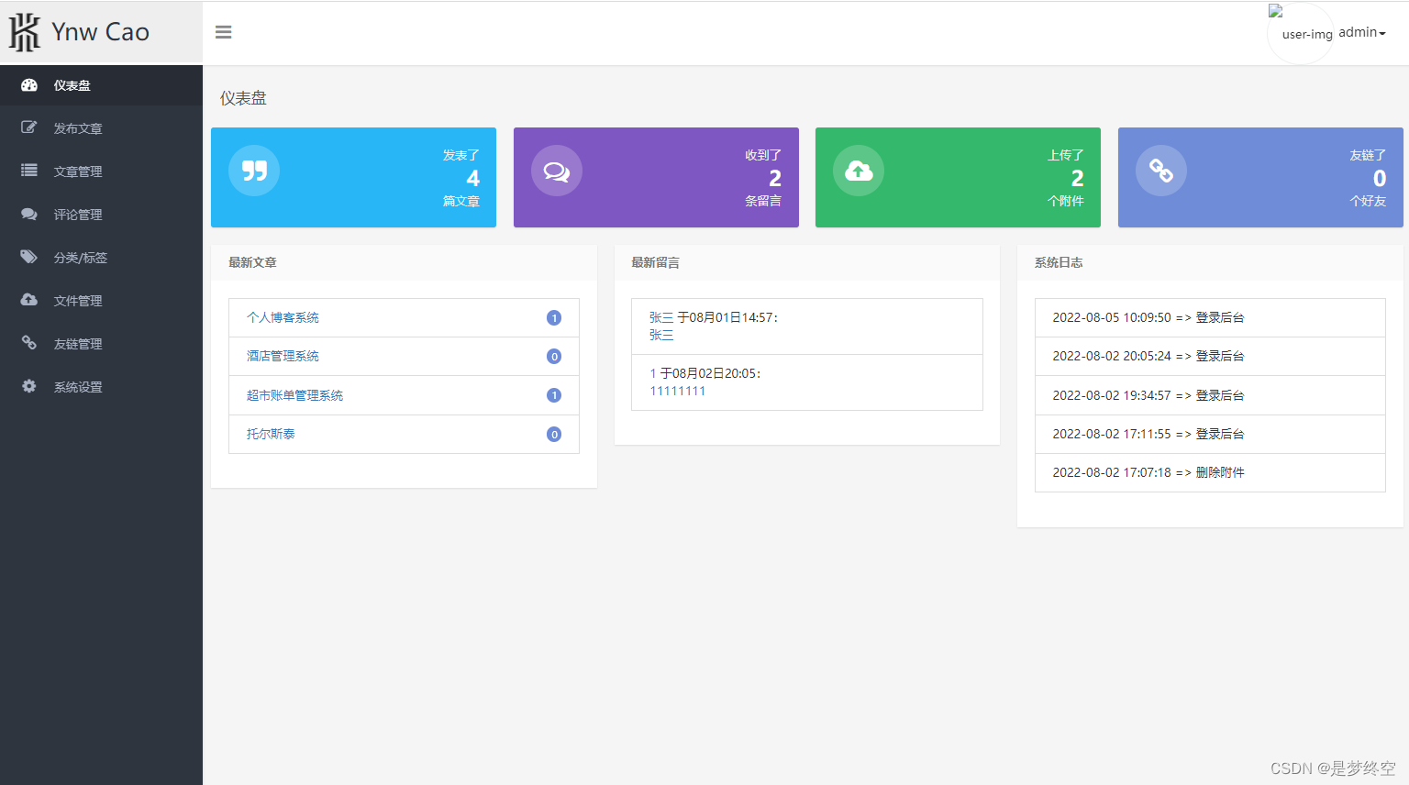Screen dimensions: 1409x785
Task: Click the friend link count 0
Action: 1380,178
